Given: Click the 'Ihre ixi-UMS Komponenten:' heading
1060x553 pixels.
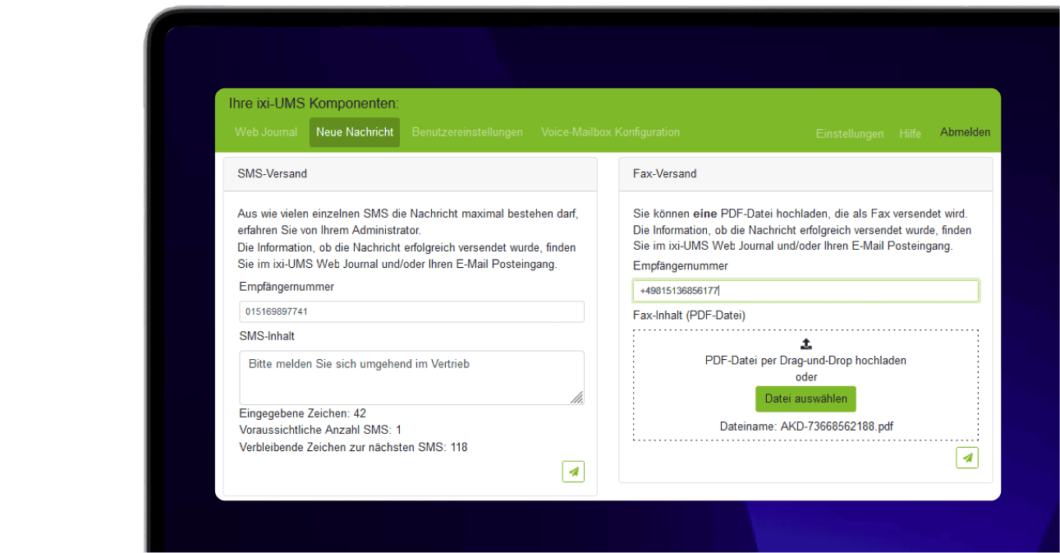Looking at the screenshot, I should [314, 104].
